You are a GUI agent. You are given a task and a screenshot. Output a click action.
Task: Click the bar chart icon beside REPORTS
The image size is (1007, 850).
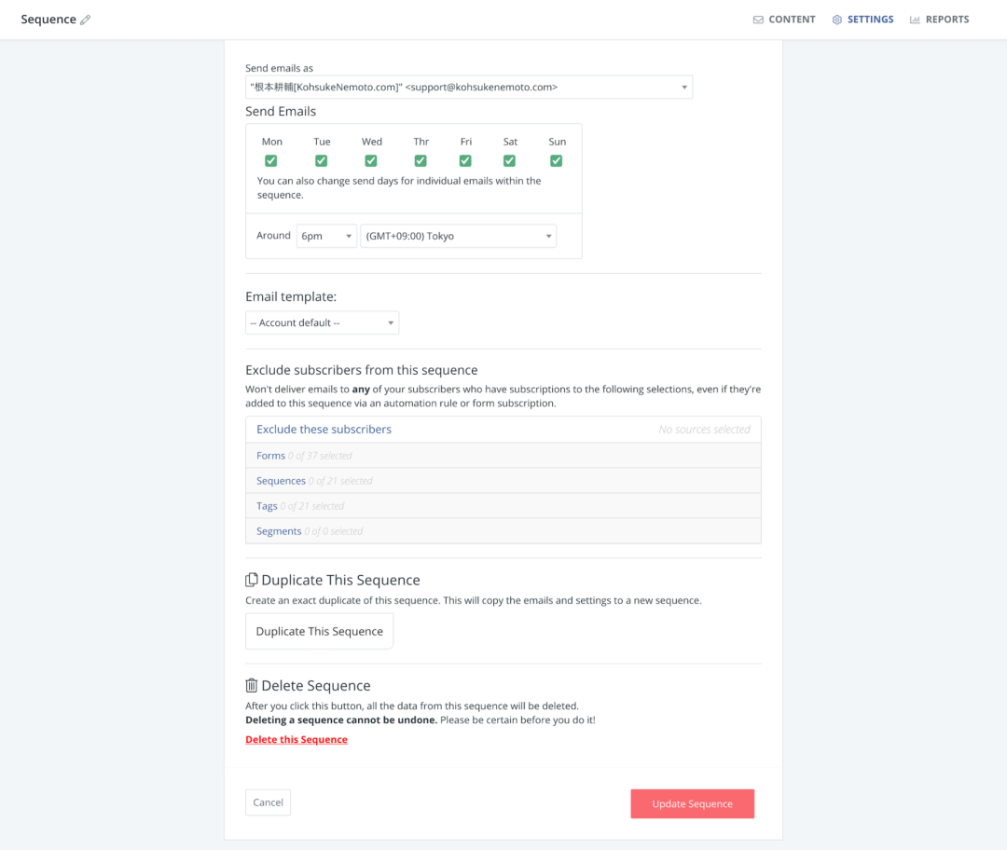pos(915,20)
